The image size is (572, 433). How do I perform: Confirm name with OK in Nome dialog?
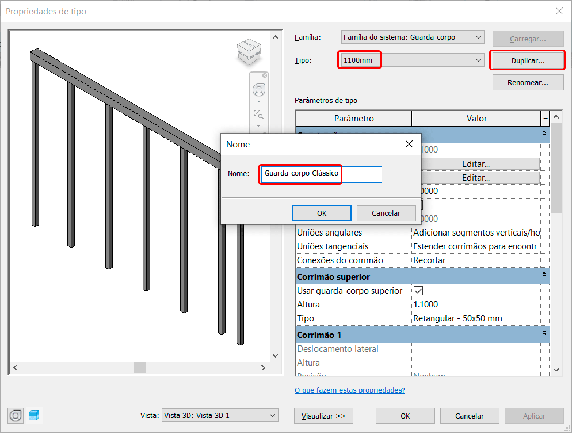(x=322, y=213)
